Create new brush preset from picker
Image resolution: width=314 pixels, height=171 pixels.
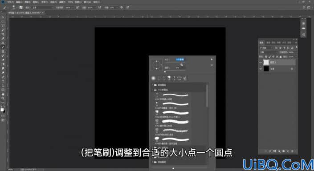(x=212, y=65)
